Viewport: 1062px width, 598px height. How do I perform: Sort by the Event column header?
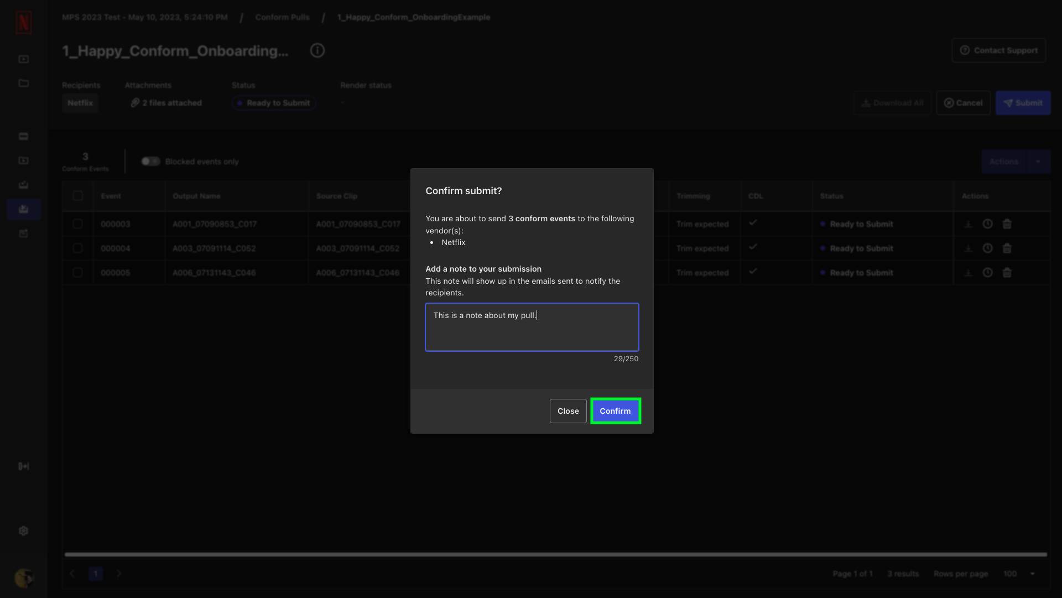pyautogui.click(x=111, y=196)
